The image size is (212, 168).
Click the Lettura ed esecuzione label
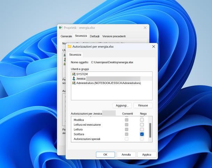(87, 125)
